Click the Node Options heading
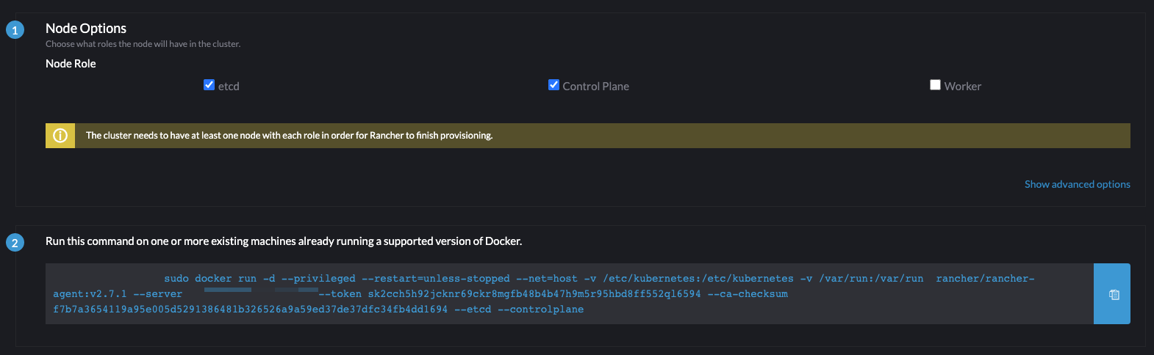Viewport: 1154px width, 355px height. click(86, 29)
